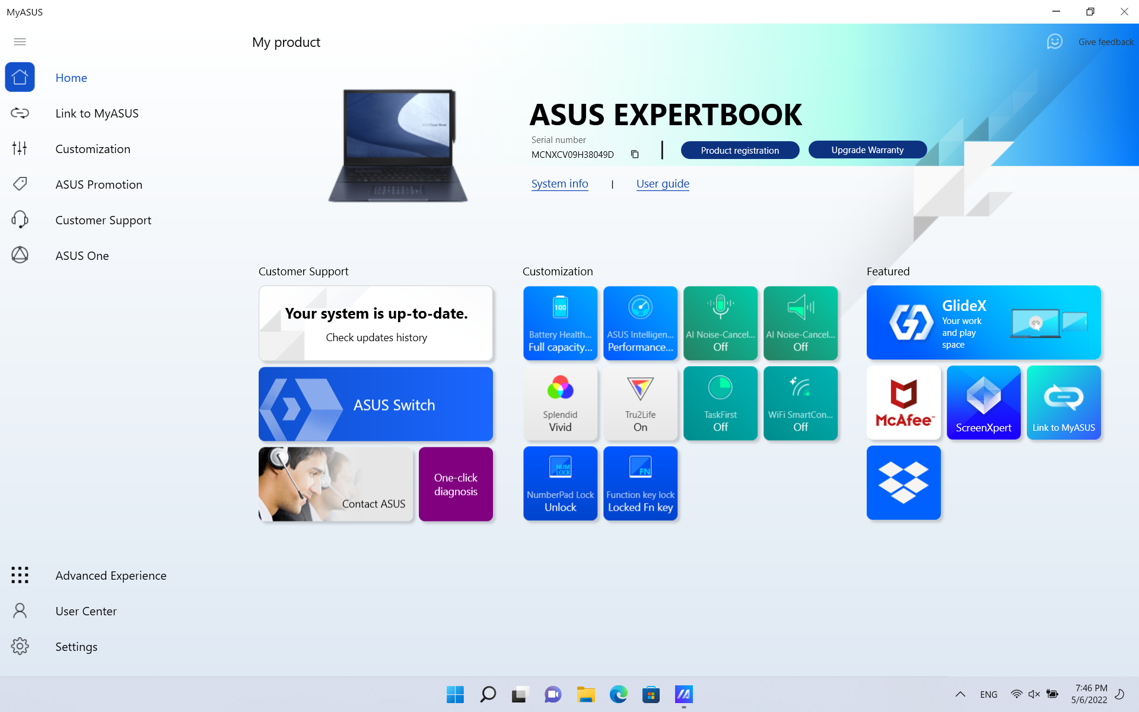Click the Settings gear icon

[x=20, y=646]
